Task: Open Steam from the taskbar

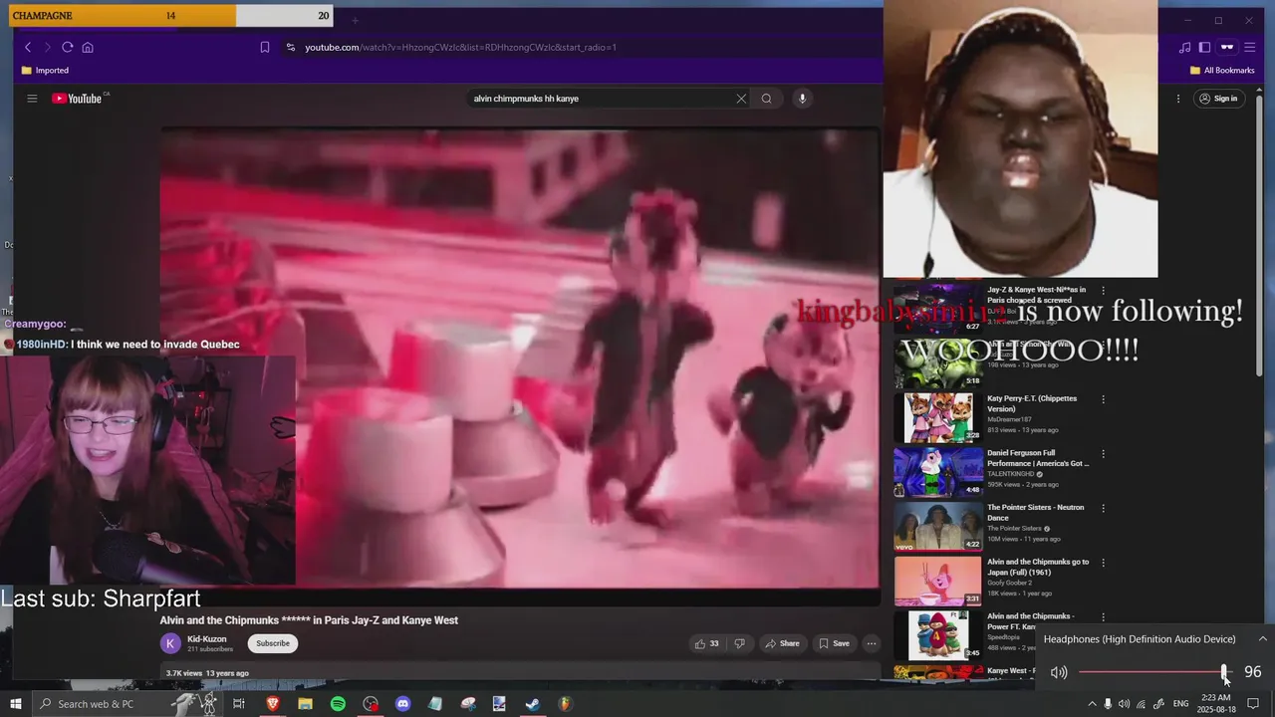Action: 533,704
